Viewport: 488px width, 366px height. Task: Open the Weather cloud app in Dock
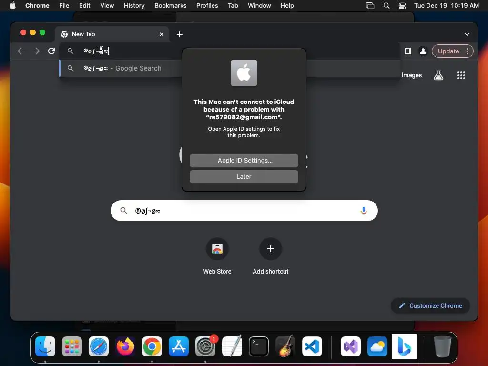point(377,346)
